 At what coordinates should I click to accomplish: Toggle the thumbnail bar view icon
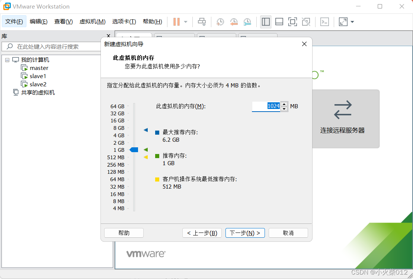coord(279,22)
